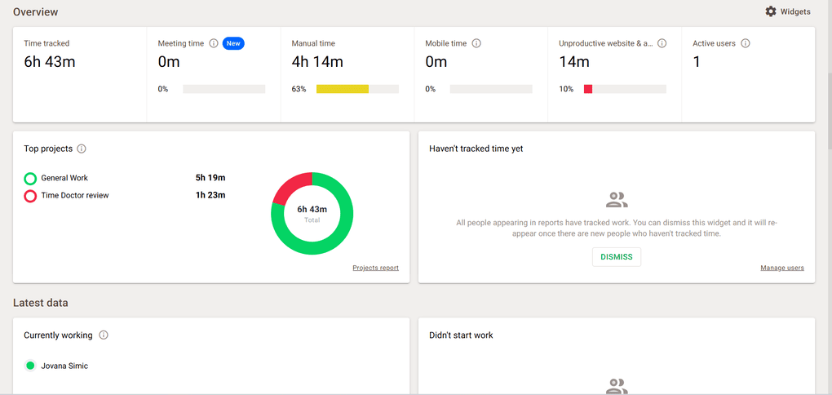Click the 10% unproductive percentage
Image resolution: width=832 pixels, height=395 pixels.
coord(566,89)
